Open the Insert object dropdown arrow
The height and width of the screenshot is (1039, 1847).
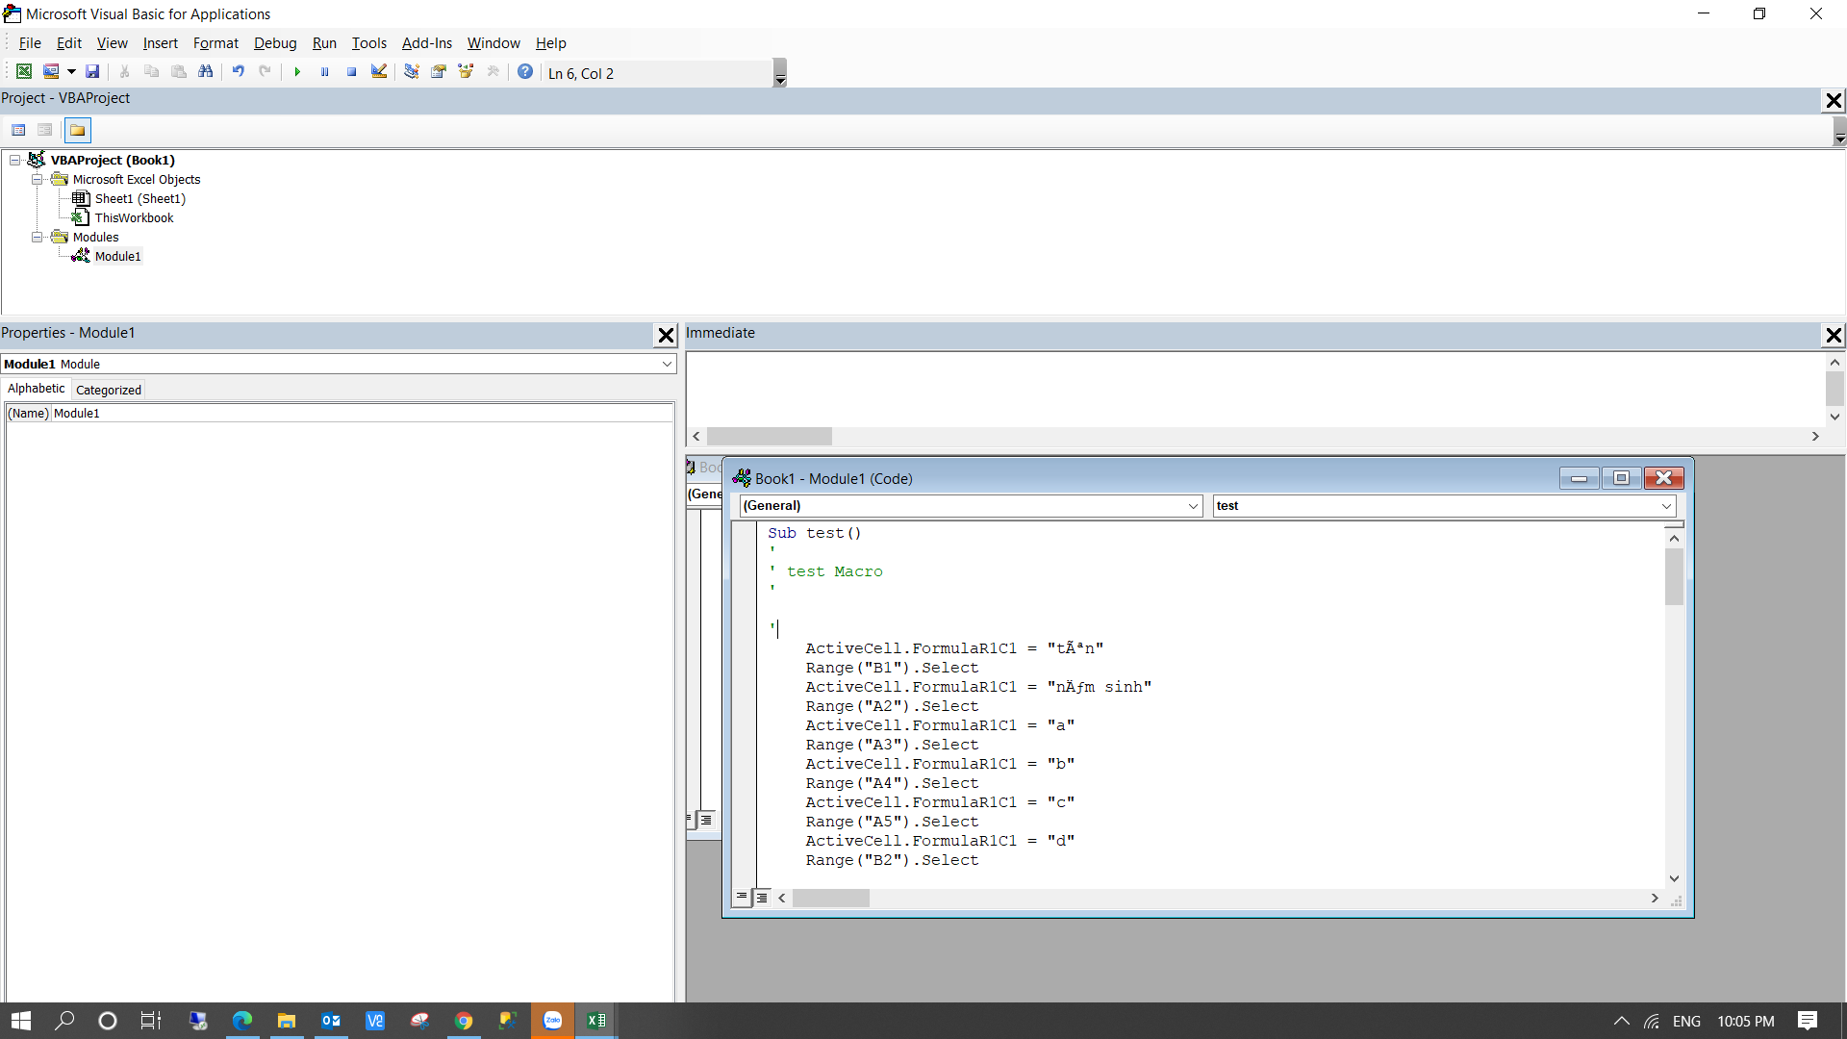(x=71, y=72)
